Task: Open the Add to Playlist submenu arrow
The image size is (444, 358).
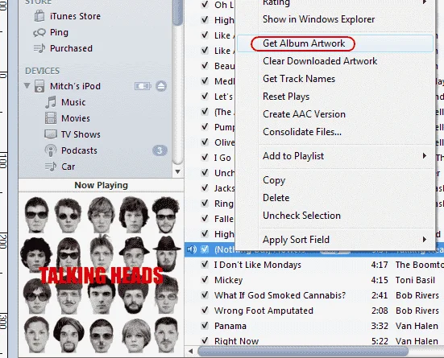Action: pyautogui.click(x=424, y=156)
